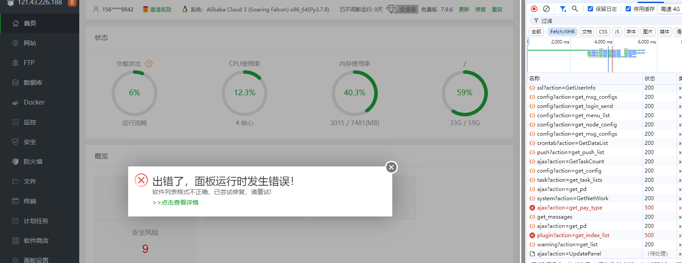Click >>点击查看详情 in the error dialog

pyautogui.click(x=175, y=202)
